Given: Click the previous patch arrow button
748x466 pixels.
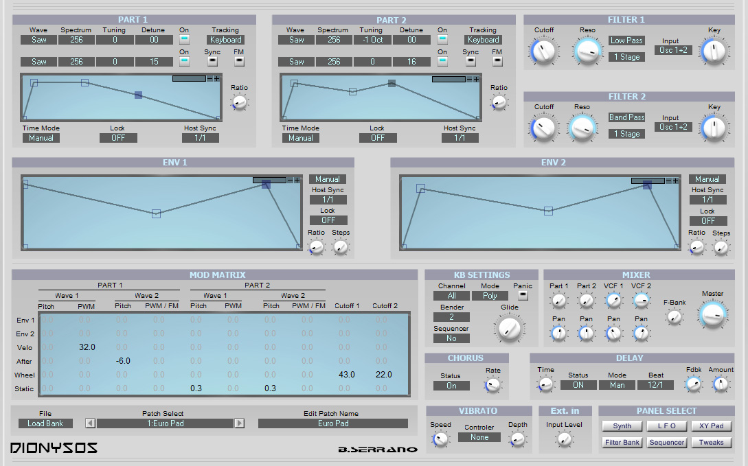Looking at the screenshot, I should pos(90,423).
